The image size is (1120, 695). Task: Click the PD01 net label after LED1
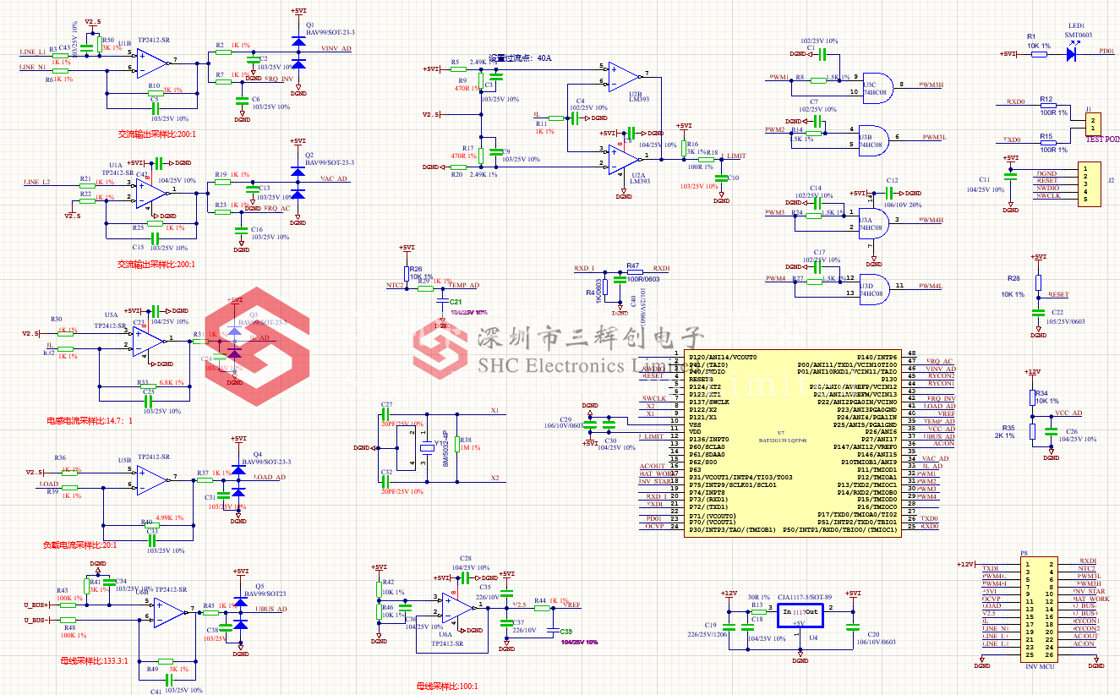[1106, 51]
